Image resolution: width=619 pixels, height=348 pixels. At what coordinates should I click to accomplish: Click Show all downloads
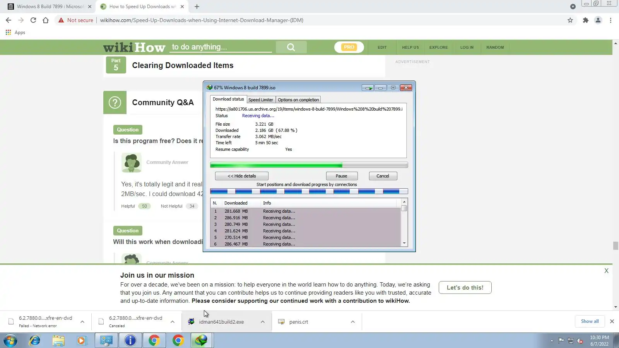(590, 321)
